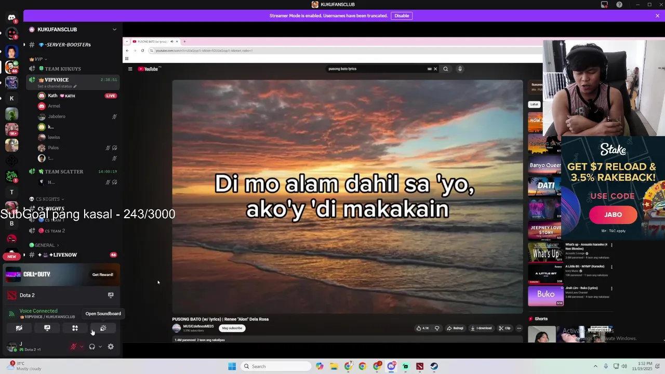Open headphone output options arrow
The width and height of the screenshot is (665, 374).
100,346
